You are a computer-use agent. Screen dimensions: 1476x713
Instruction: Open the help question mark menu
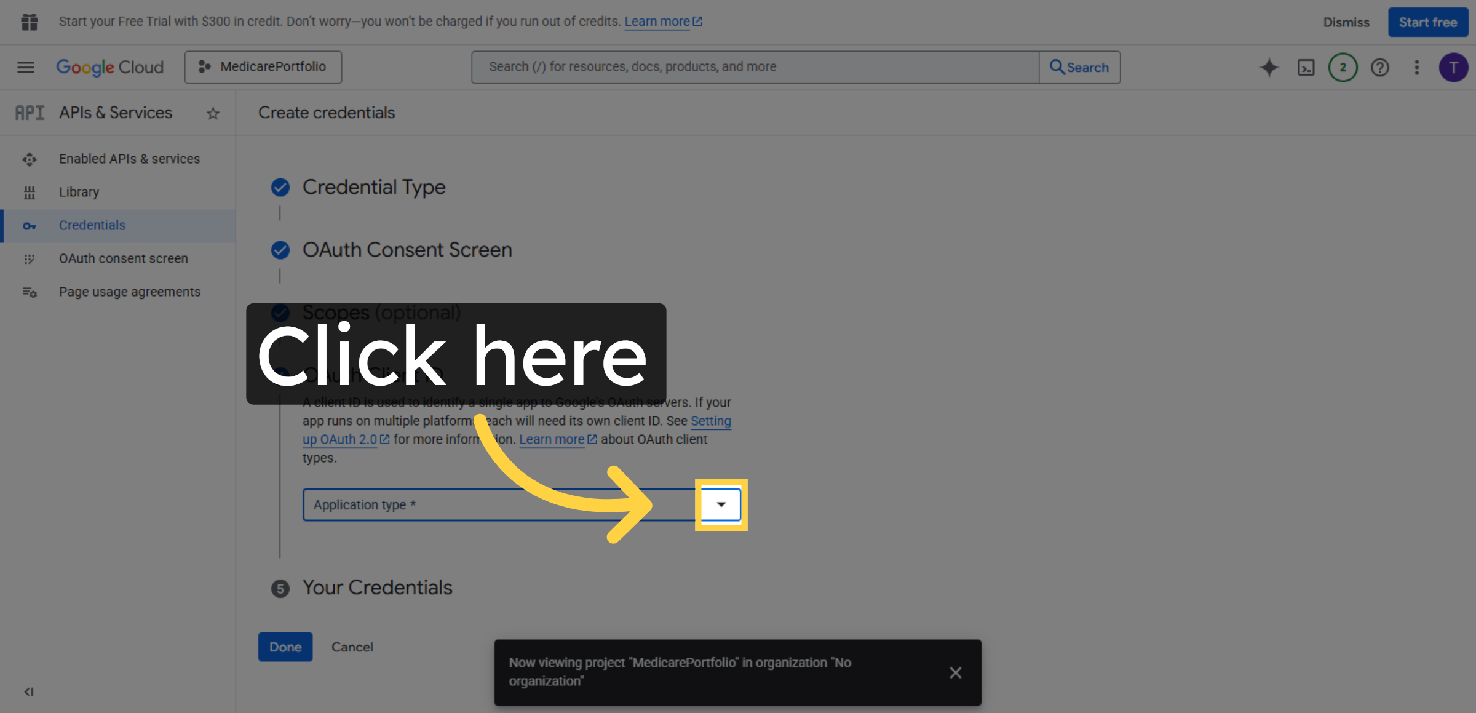tap(1380, 67)
